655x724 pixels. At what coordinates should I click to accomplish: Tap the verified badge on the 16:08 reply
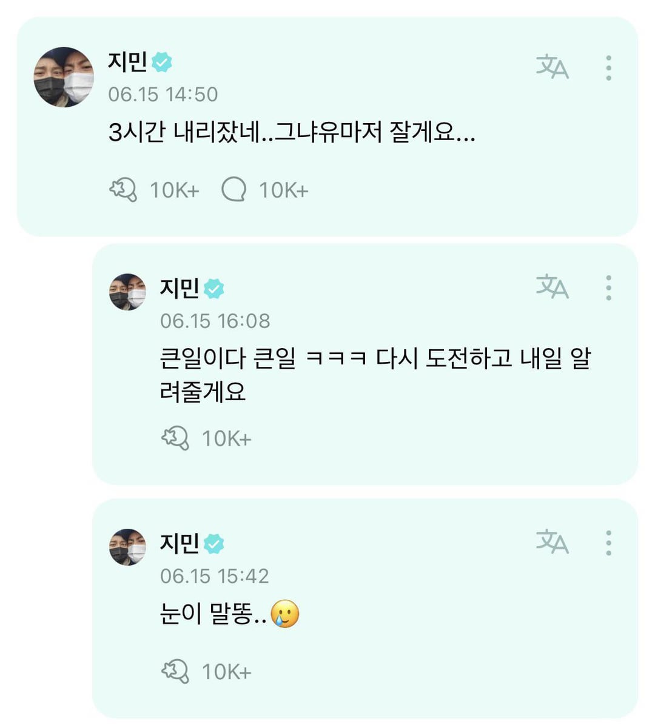213,288
